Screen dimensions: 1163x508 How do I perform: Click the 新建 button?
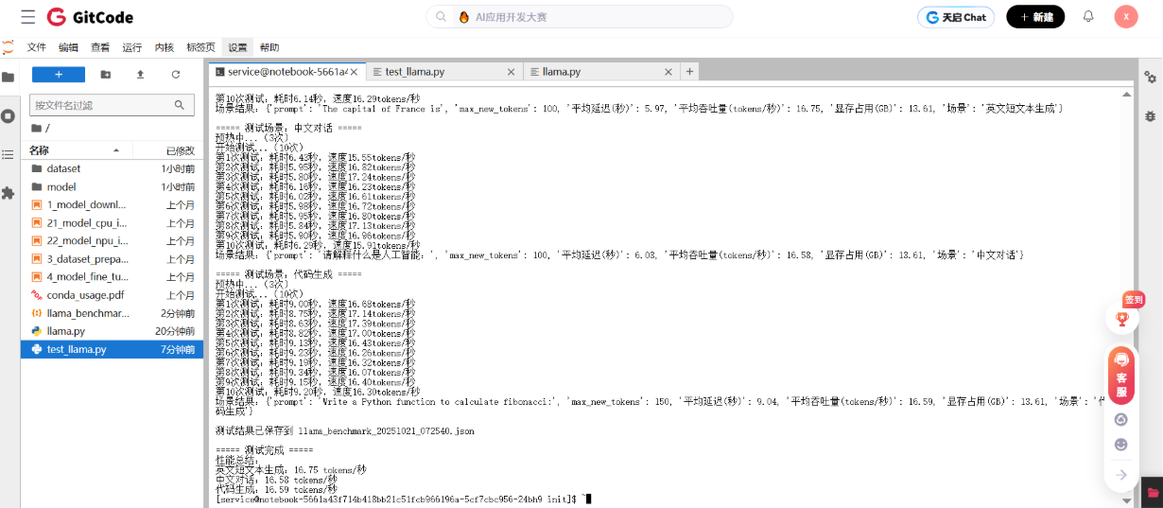click(x=1035, y=17)
